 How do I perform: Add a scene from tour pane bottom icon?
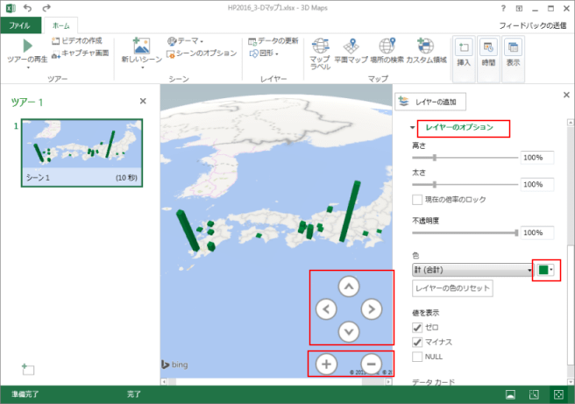point(28,369)
